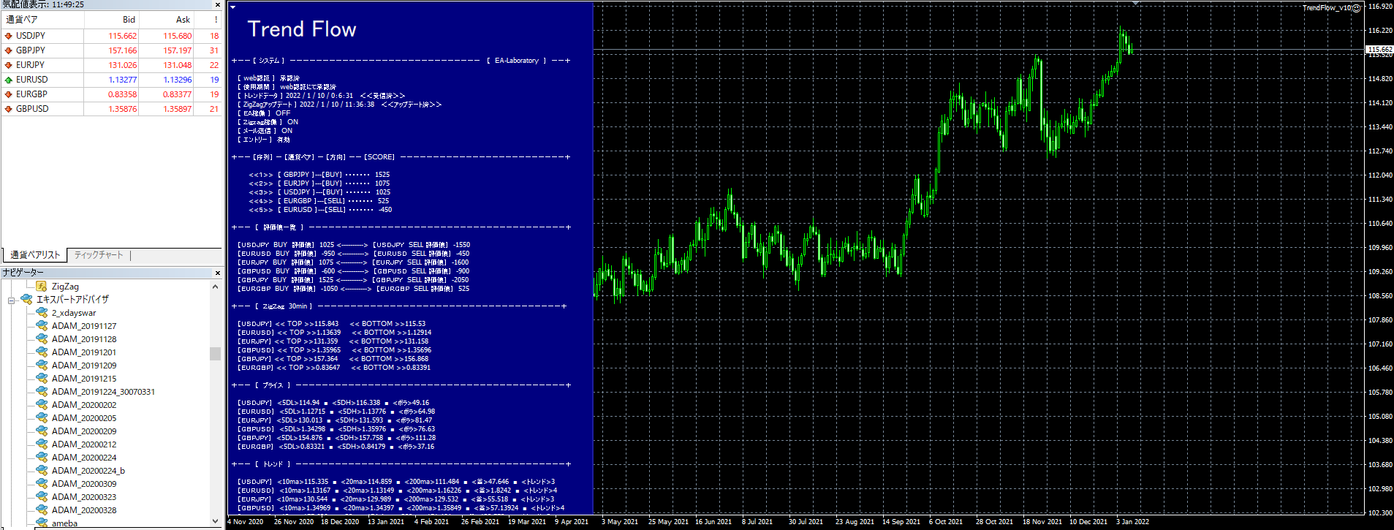Close the ナビゲーター panel
The image size is (1394, 530).
217,273
